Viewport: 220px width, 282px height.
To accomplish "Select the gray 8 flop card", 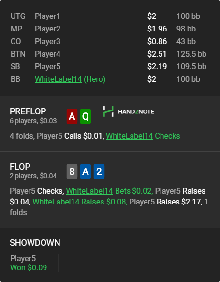I will [72, 172].
